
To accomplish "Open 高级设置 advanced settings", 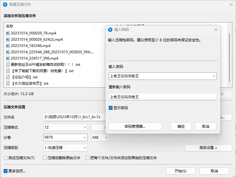I will click(x=208, y=147).
